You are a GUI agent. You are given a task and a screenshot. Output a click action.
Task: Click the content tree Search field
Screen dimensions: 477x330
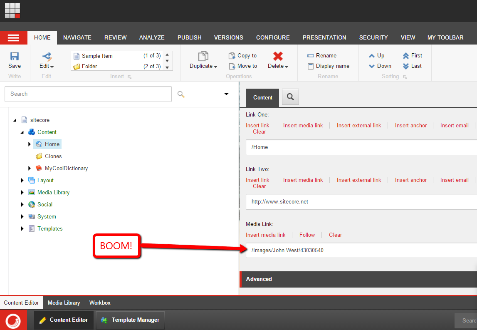(88, 94)
